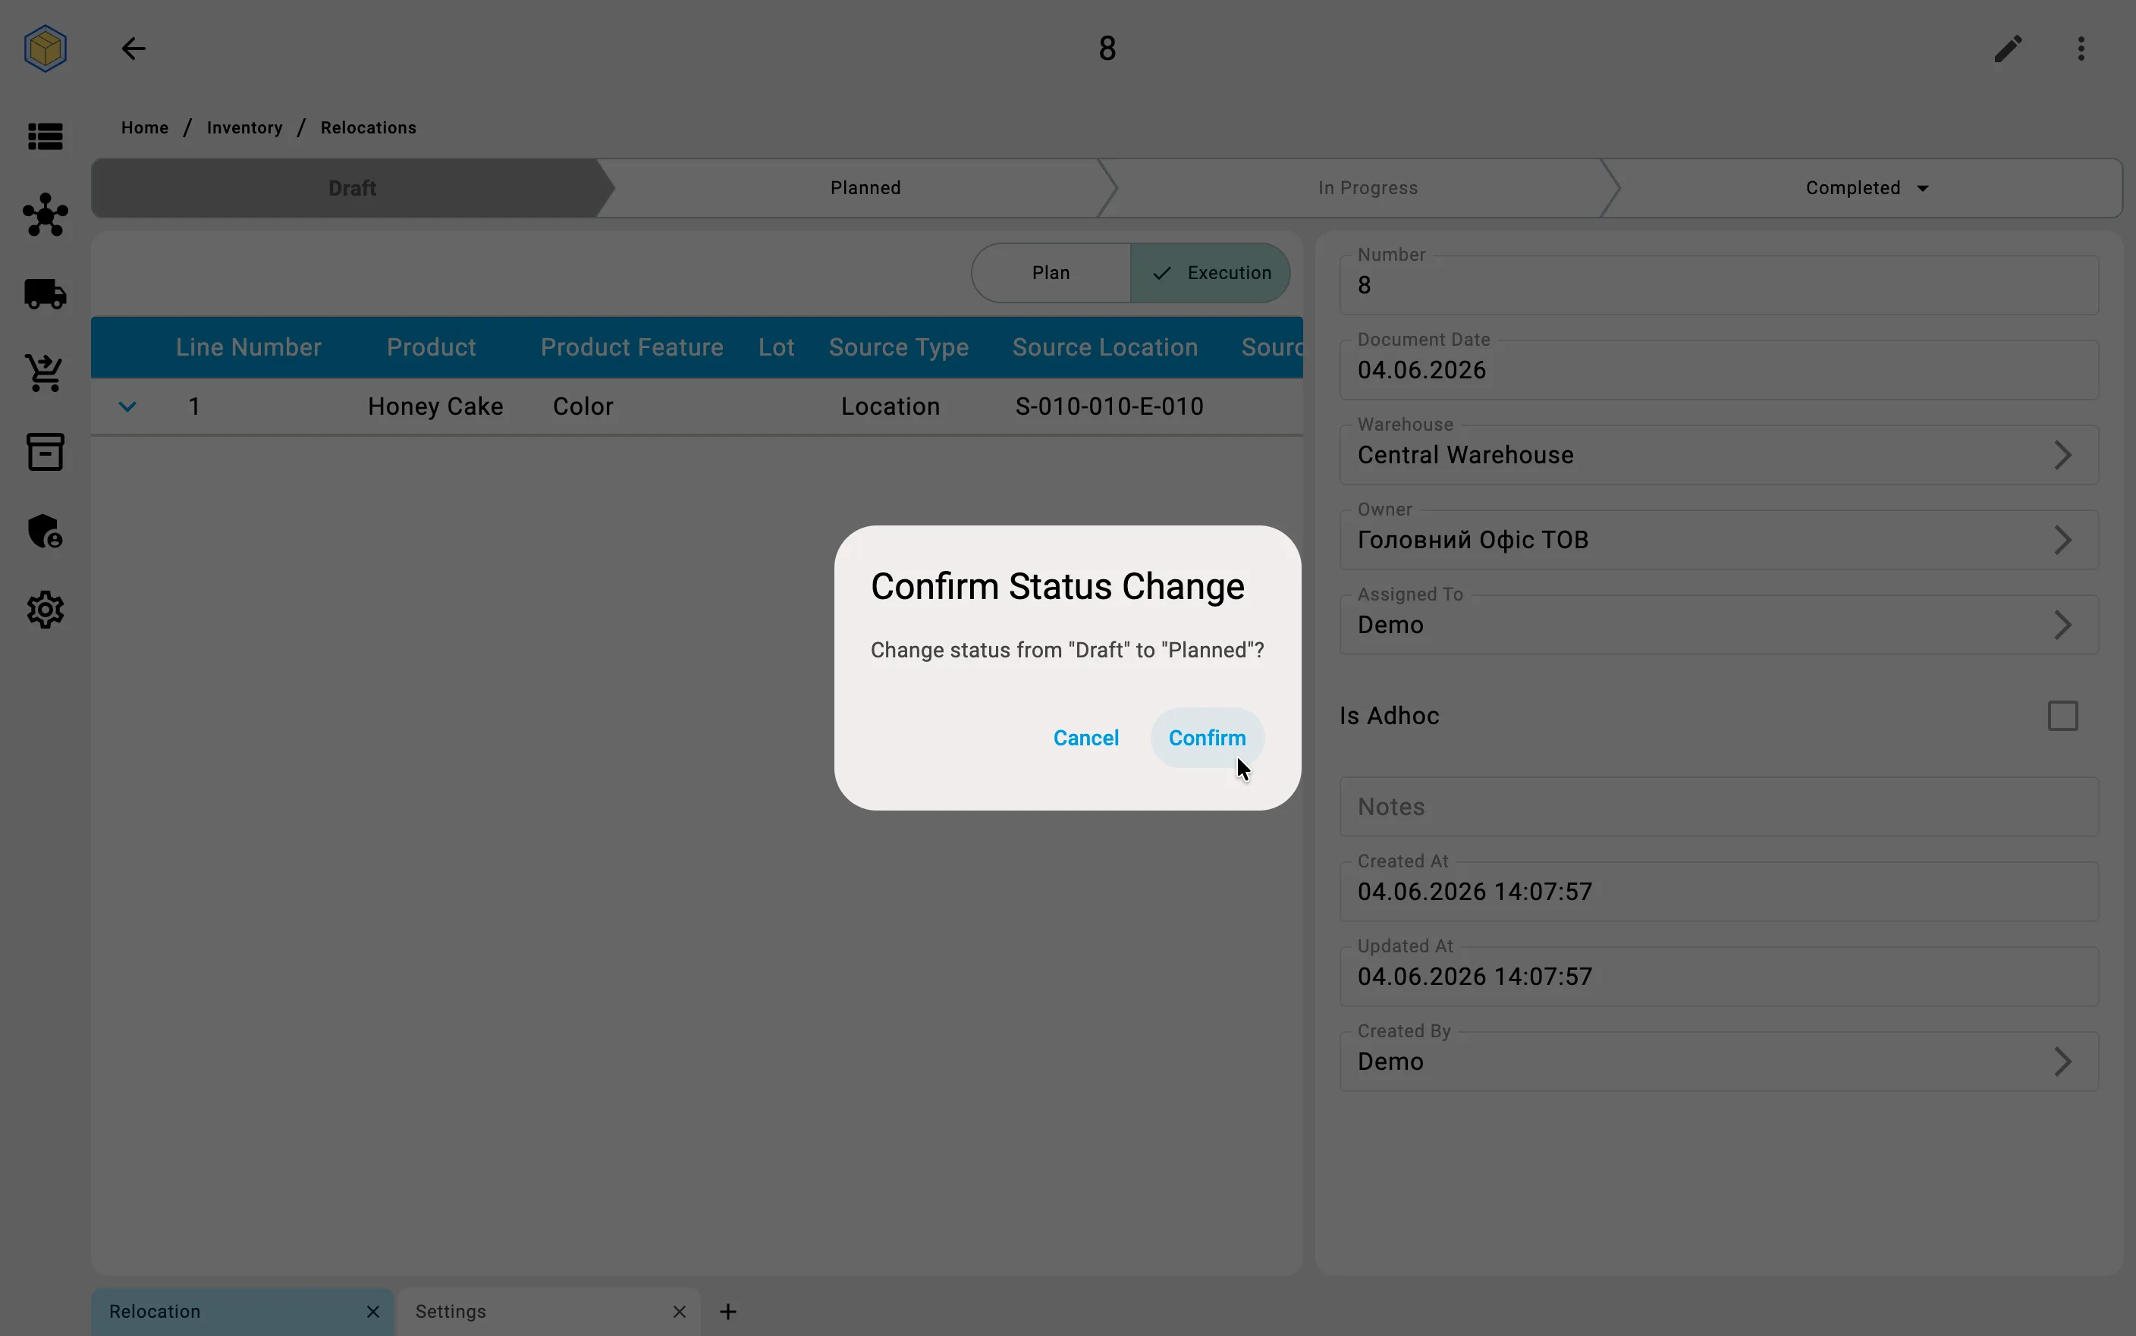Open the shopping cart sidebar icon
The height and width of the screenshot is (1336, 2136).
tap(45, 373)
